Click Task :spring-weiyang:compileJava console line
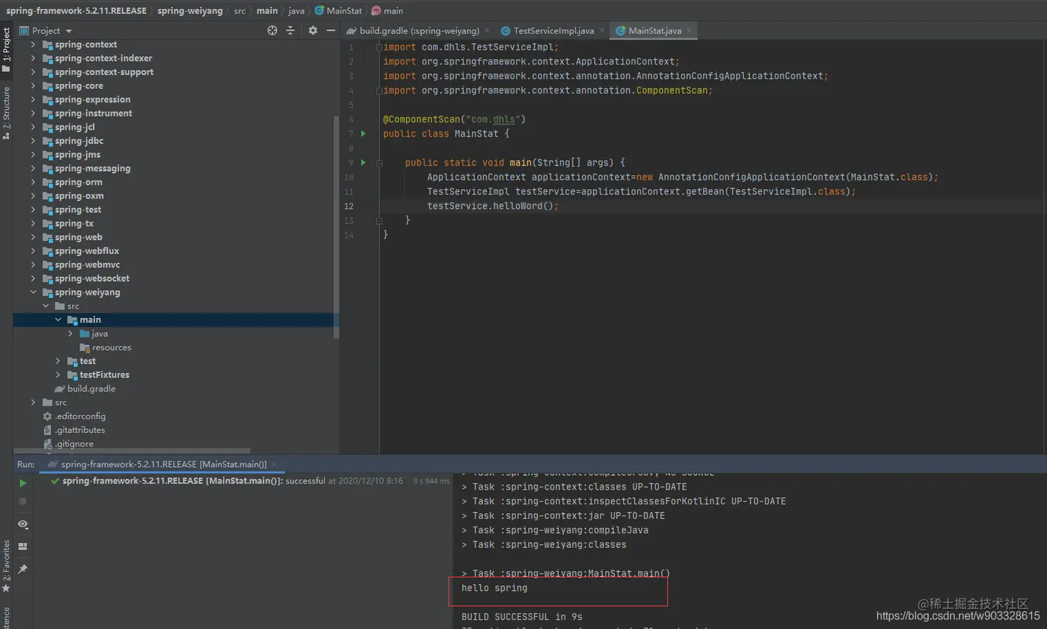The image size is (1047, 629). pyautogui.click(x=555, y=530)
